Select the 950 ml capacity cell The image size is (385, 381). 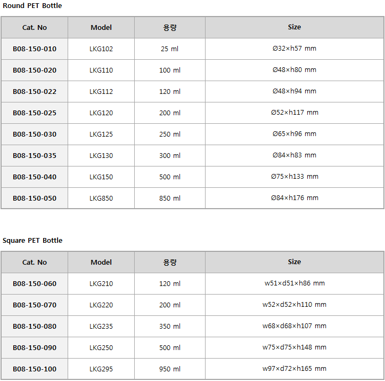[170, 369]
